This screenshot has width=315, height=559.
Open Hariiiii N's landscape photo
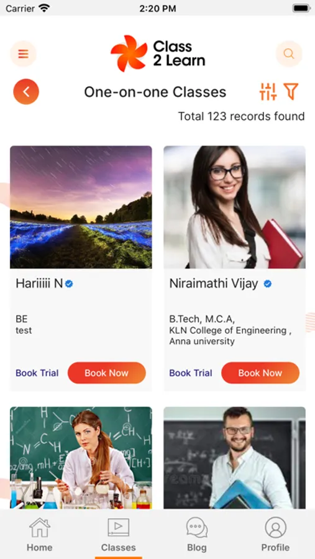click(81, 207)
